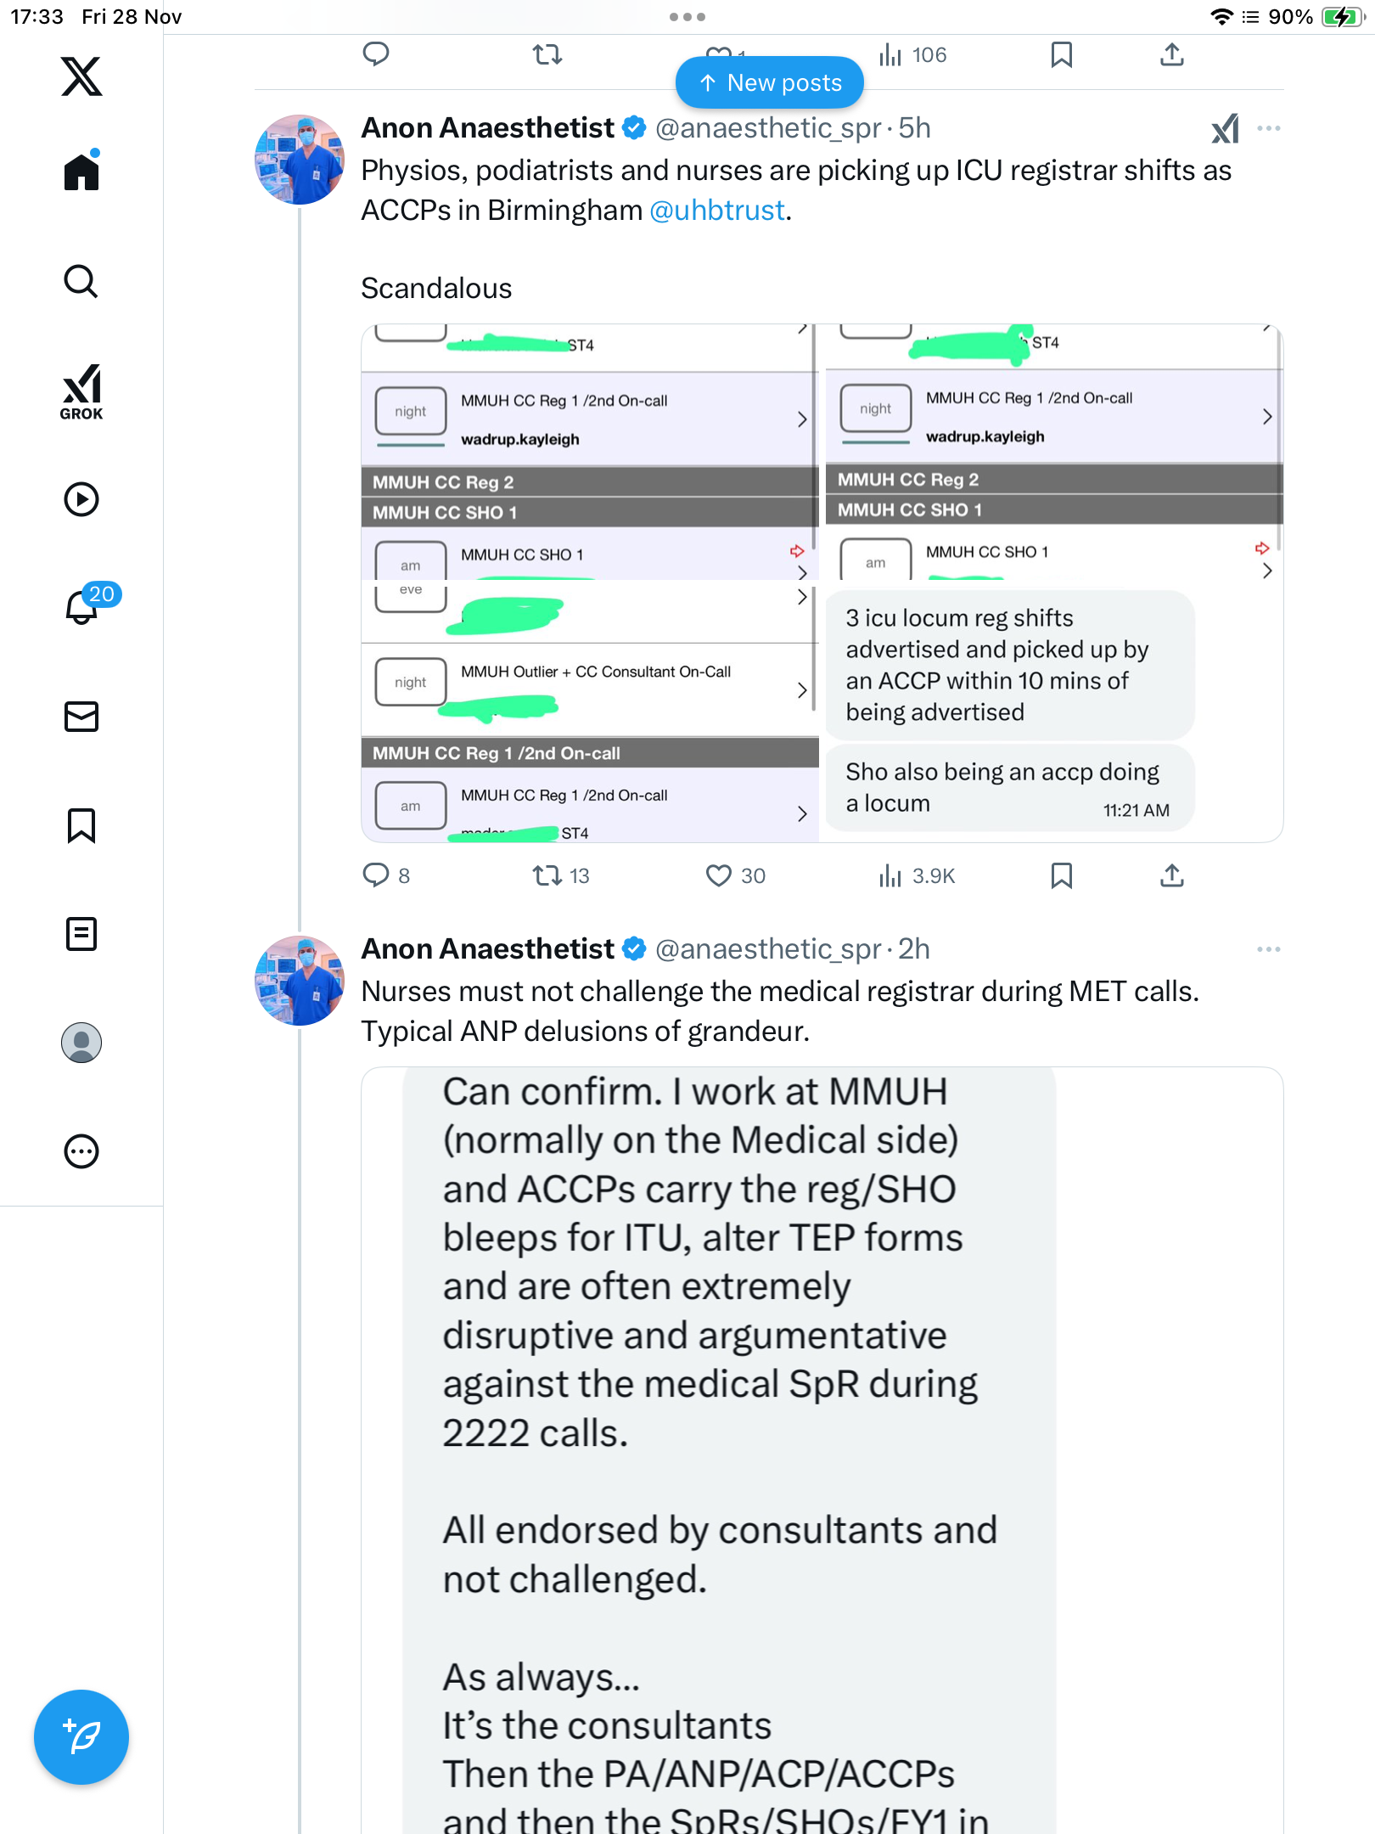Compose a new post
The height and width of the screenshot is (1834, 1375).
click(81, 1736)
